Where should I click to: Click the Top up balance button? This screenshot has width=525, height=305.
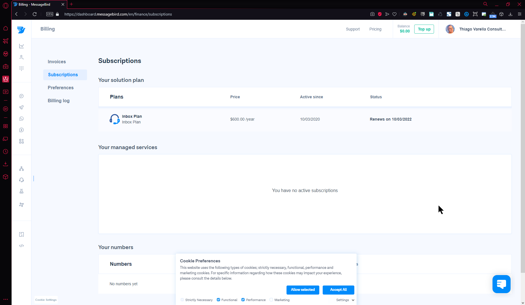[424, 29]
